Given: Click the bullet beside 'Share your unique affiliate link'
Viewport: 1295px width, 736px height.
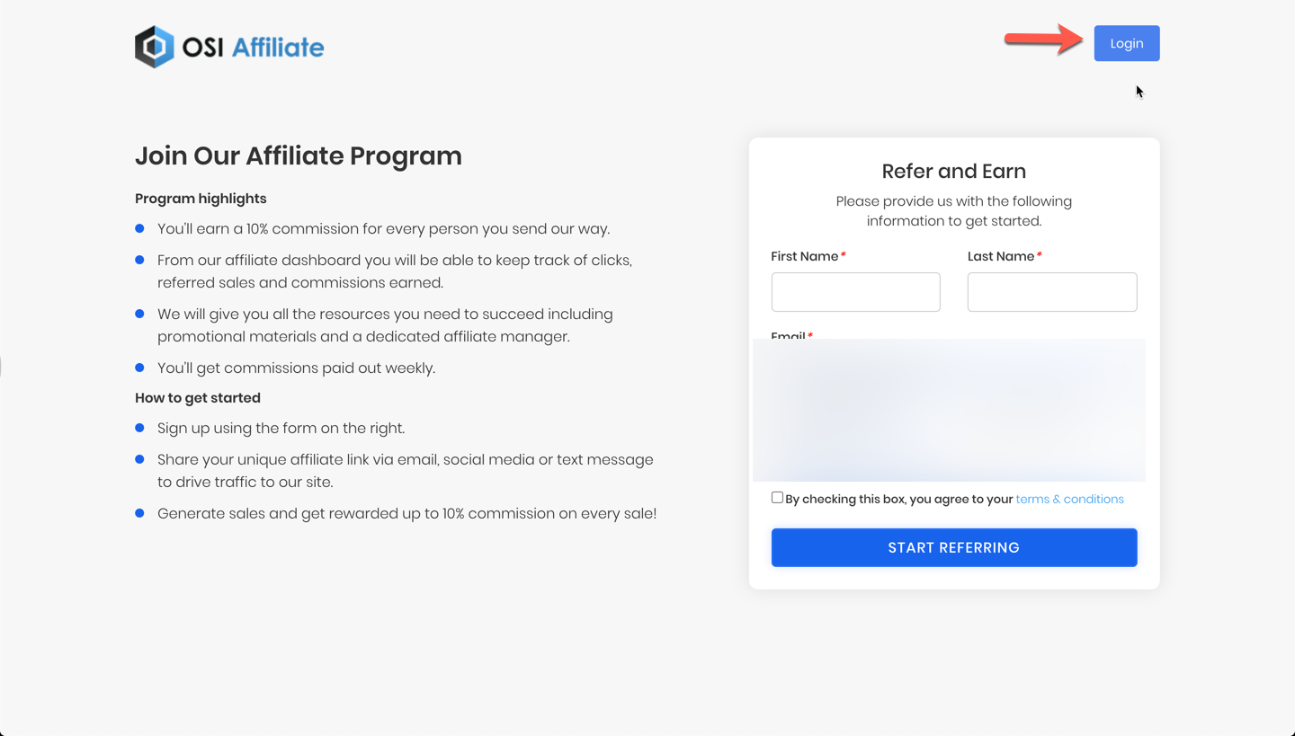Looking at the screenshot, I should 139,459.
